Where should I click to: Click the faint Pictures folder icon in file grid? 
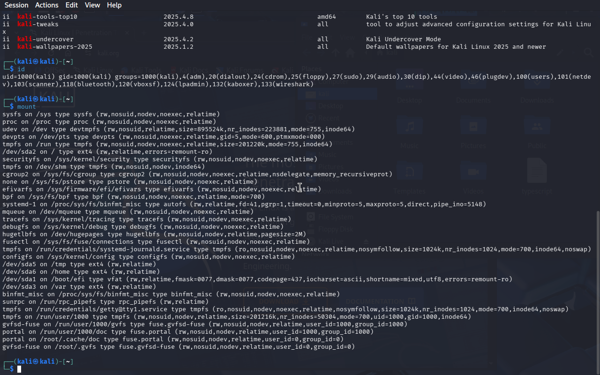click(x=473, y=127)
